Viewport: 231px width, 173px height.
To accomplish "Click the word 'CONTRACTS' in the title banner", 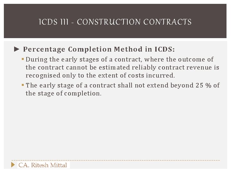I will click(167, 22).
